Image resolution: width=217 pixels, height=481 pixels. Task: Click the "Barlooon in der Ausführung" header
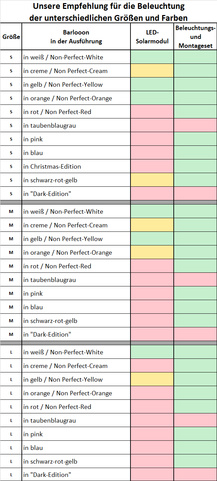[76, 37]
